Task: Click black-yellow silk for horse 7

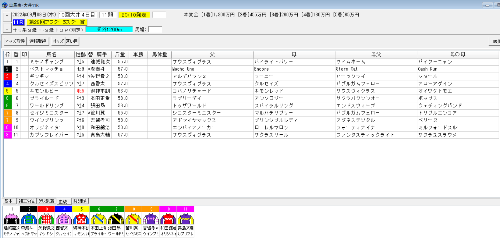Action: (x=116, y=219)
